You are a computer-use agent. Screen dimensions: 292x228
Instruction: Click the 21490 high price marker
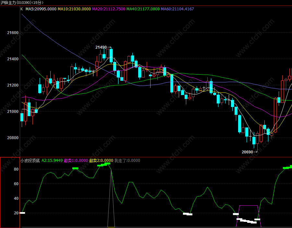click(103, 47)
